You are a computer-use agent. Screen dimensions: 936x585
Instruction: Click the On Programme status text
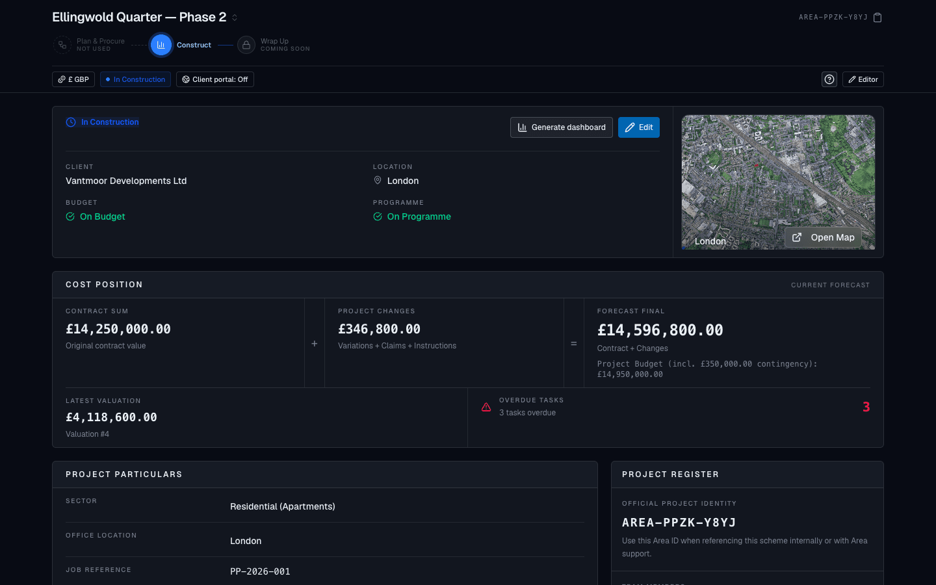(x=419, y=216)
